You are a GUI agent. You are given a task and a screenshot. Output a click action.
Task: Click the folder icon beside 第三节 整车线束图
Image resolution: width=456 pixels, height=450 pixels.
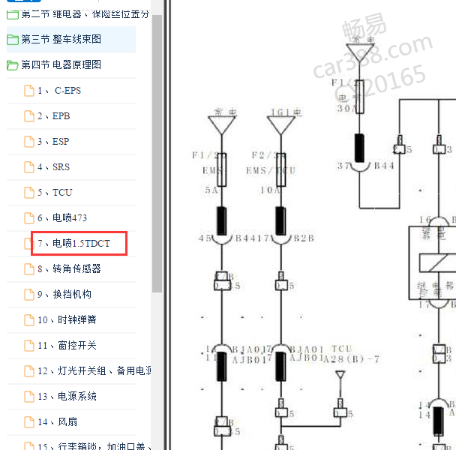pos(13,40)
